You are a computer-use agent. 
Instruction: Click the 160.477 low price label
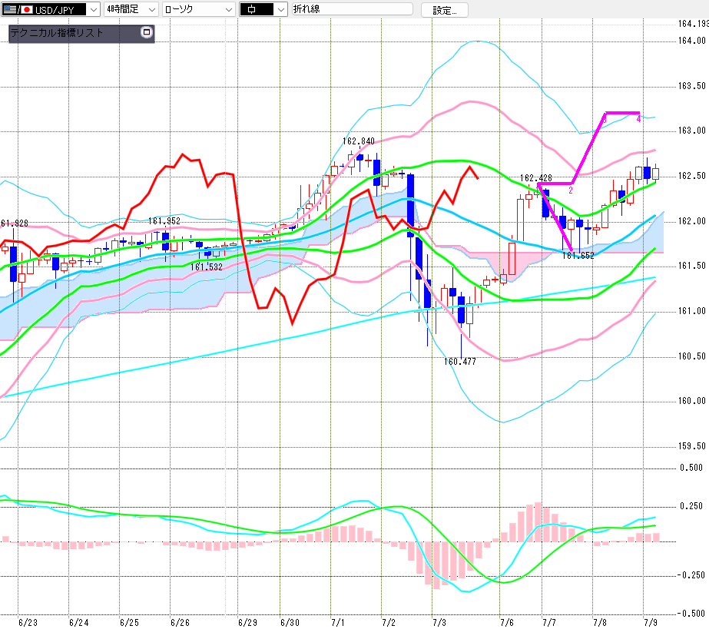(460, 361)
